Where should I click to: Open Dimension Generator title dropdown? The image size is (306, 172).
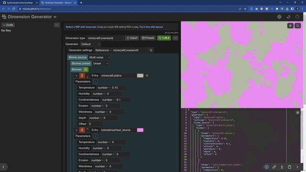(x=32, y=17)
